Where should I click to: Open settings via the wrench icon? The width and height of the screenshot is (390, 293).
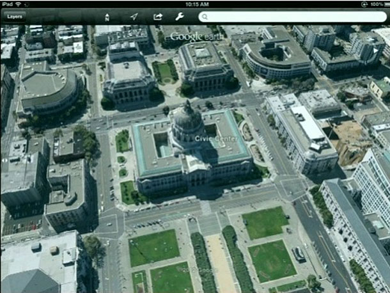[180, 17]
